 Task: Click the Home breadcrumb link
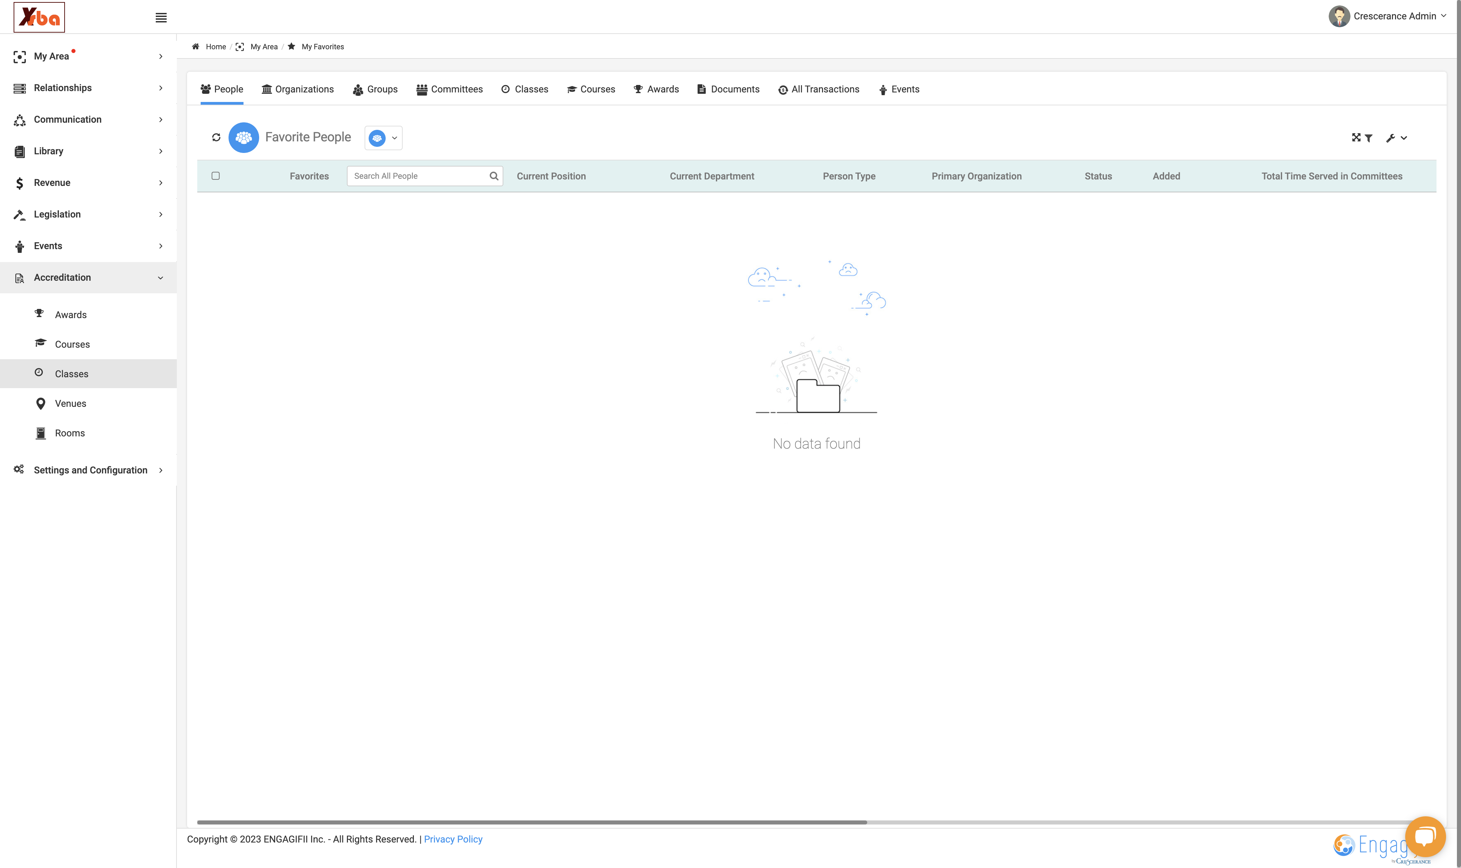click(x=216, y=47)
